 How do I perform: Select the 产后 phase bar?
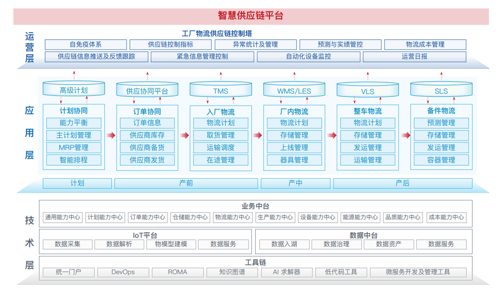click(x=403, y=183)
